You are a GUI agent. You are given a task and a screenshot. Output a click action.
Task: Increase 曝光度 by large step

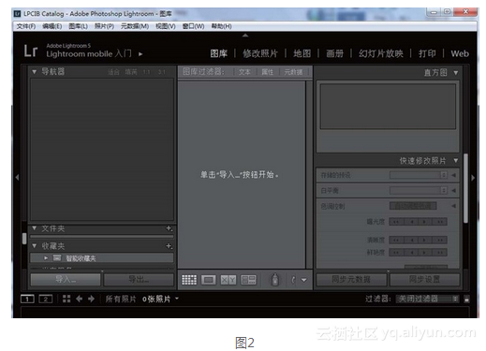pos(440,222)
